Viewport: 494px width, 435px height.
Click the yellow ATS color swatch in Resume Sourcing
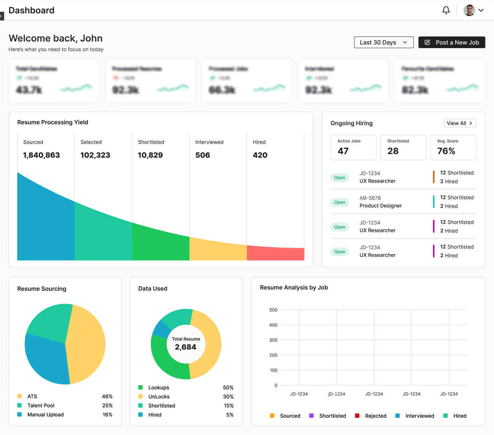19,396
